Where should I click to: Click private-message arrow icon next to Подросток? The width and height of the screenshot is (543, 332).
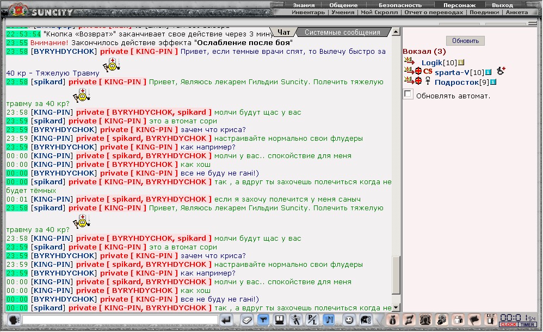(x=409, y=80)
